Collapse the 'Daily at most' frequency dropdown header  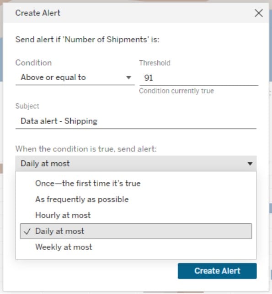point(136,164)
